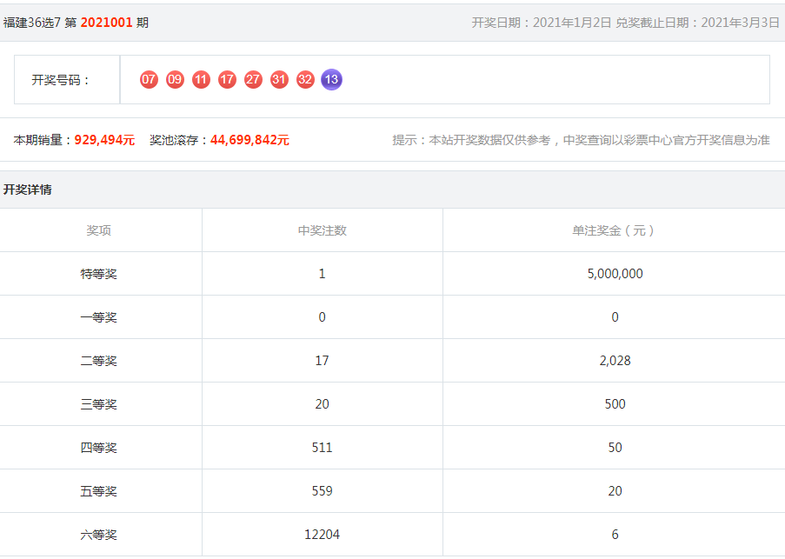Viewport: 785px width, 559px height.
Task: Click prize amount 500 for 三等奖
Action: point(615,404)
